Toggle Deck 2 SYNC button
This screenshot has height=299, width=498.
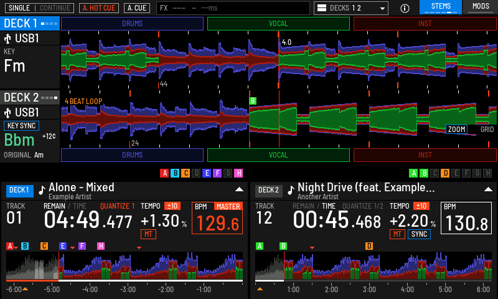pyautogui.click(x=419, y=234)
